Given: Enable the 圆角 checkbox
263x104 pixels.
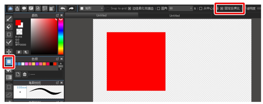Looking at the screenshot, I should click(158, 9).
